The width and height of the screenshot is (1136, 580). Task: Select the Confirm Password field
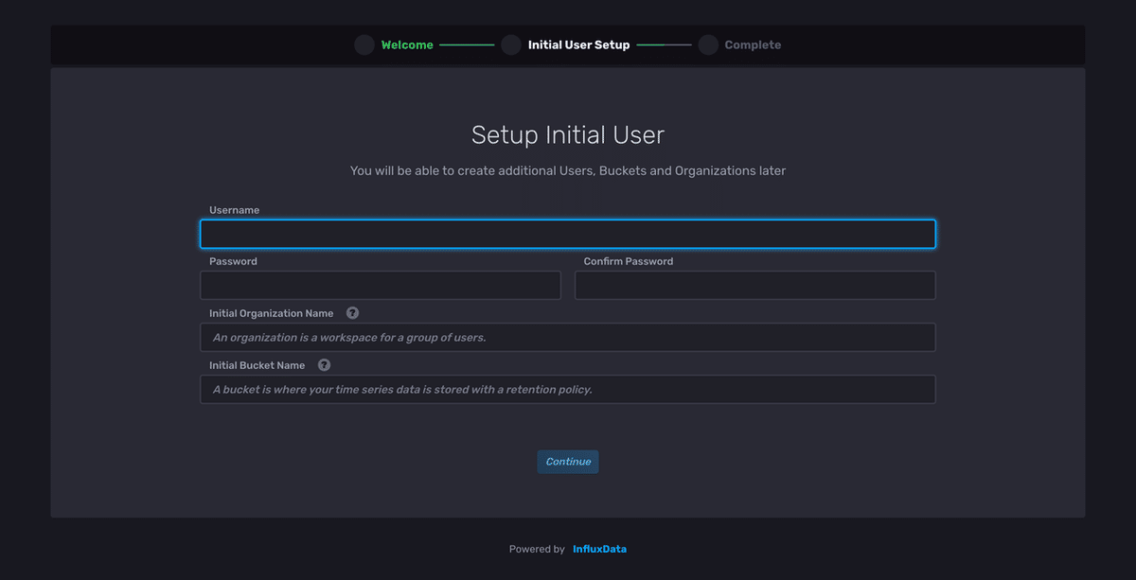pos(754,285)
